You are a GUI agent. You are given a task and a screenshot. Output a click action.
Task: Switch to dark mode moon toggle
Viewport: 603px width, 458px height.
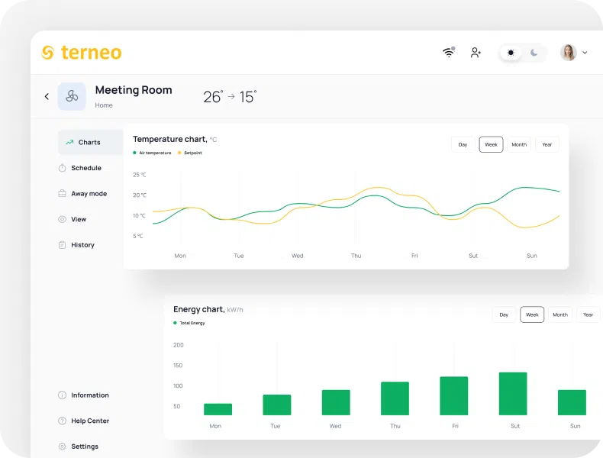[534, 53]
